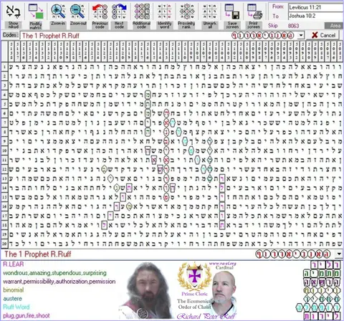Screen dimensions: 344x321
Task: Select the 'binomial' legend entry
Action: 14,290
